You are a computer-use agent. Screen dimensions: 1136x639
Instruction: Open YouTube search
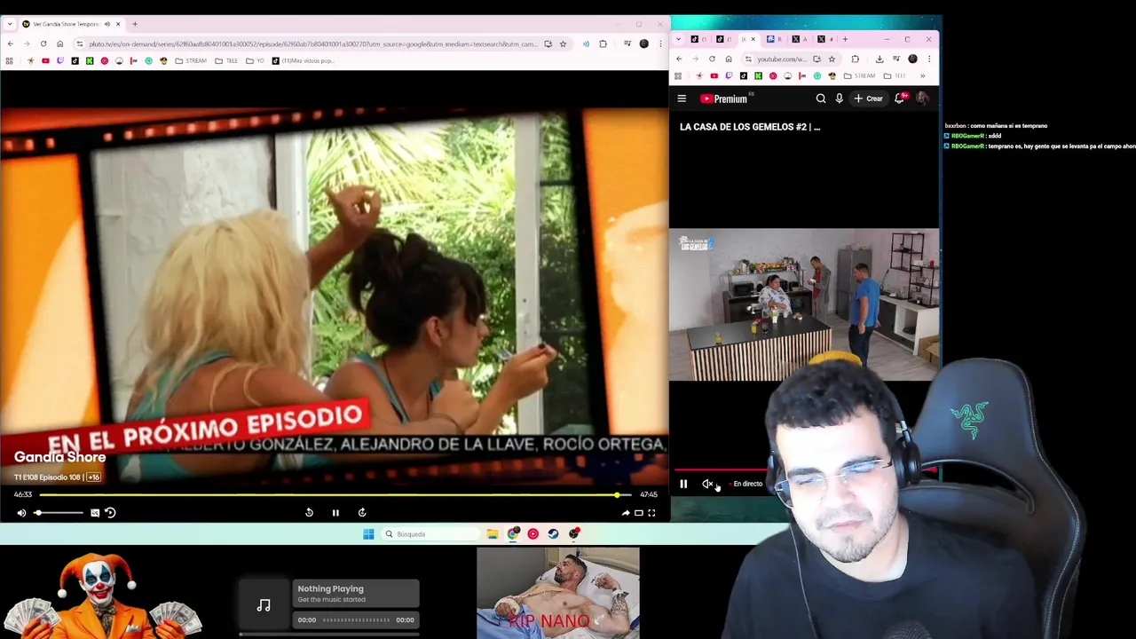click(x=821, y=99)
